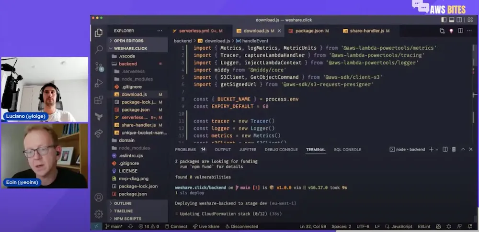Image resolution: width=479 pixels, height=232 pixels.
Task: Create a new terminal with plus icon
Action: click(x=431, y=149)
